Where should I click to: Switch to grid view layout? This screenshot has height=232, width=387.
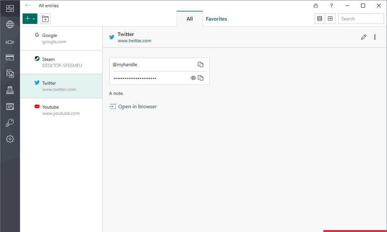[x=330, y=19]
